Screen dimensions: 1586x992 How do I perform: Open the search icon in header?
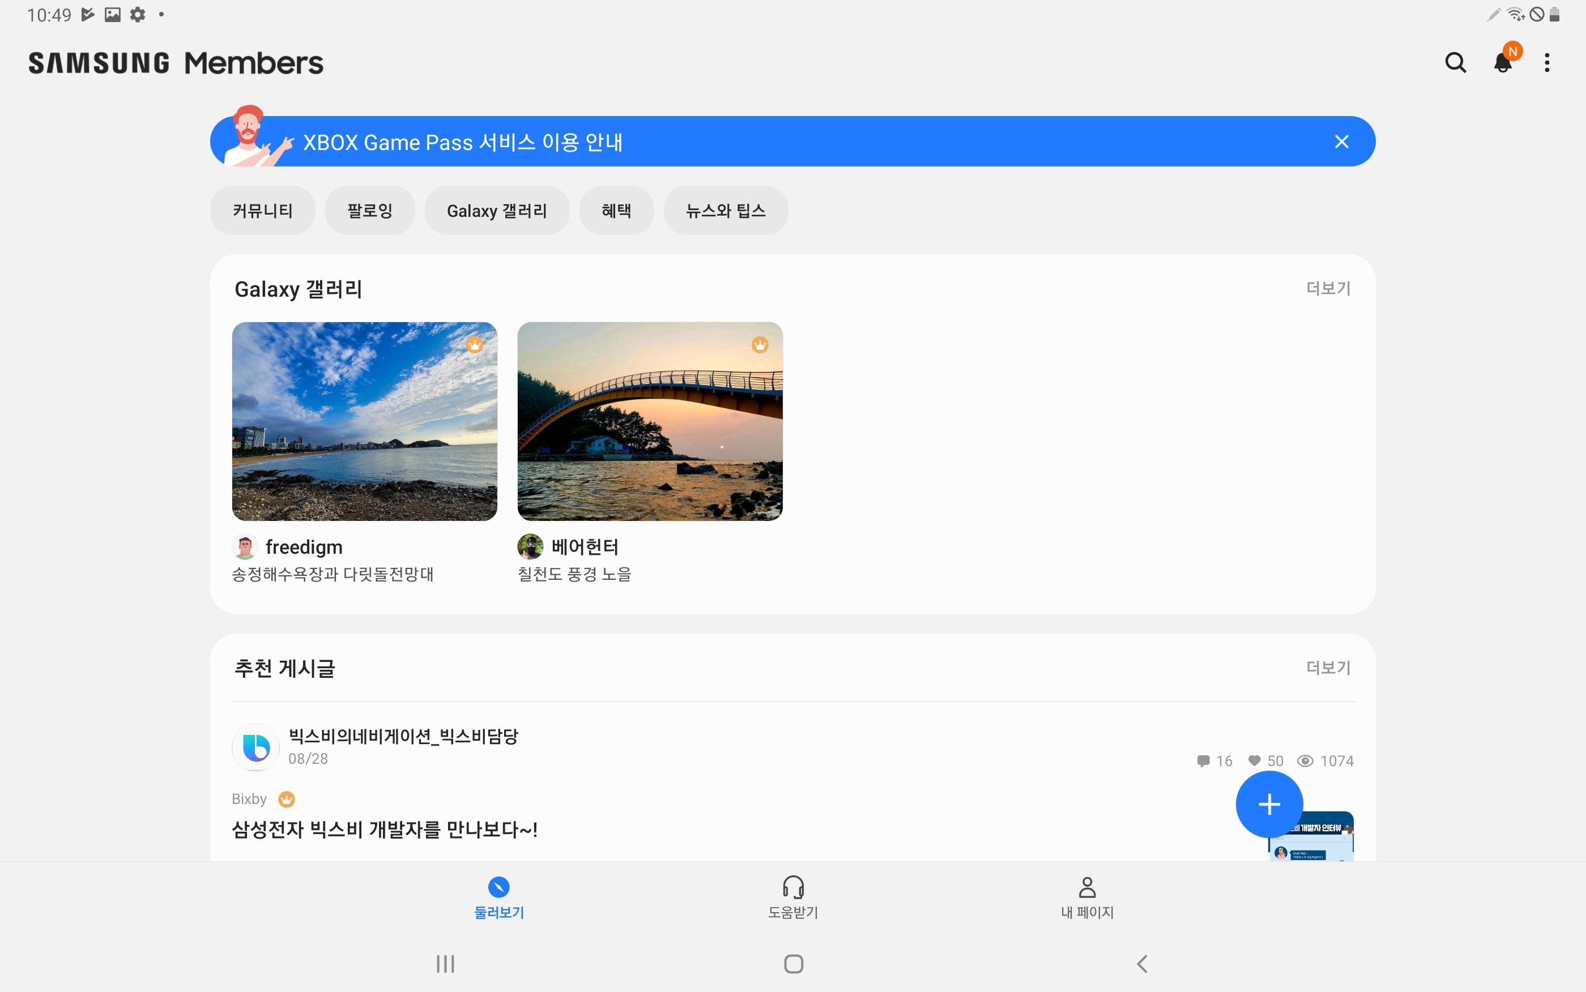coord(1455,63)
